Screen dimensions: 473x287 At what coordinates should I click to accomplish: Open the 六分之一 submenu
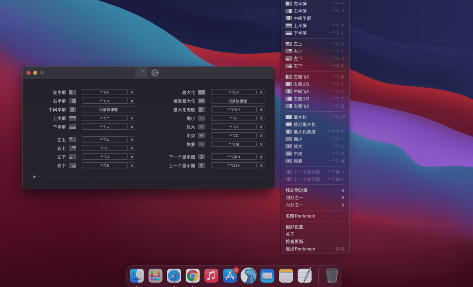(296, 205)
